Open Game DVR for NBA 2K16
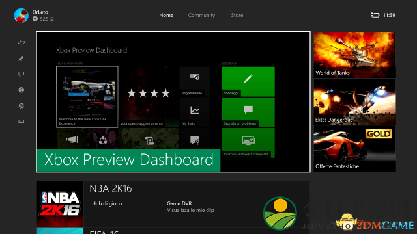 pyautogui.click(x=179, y=203)
